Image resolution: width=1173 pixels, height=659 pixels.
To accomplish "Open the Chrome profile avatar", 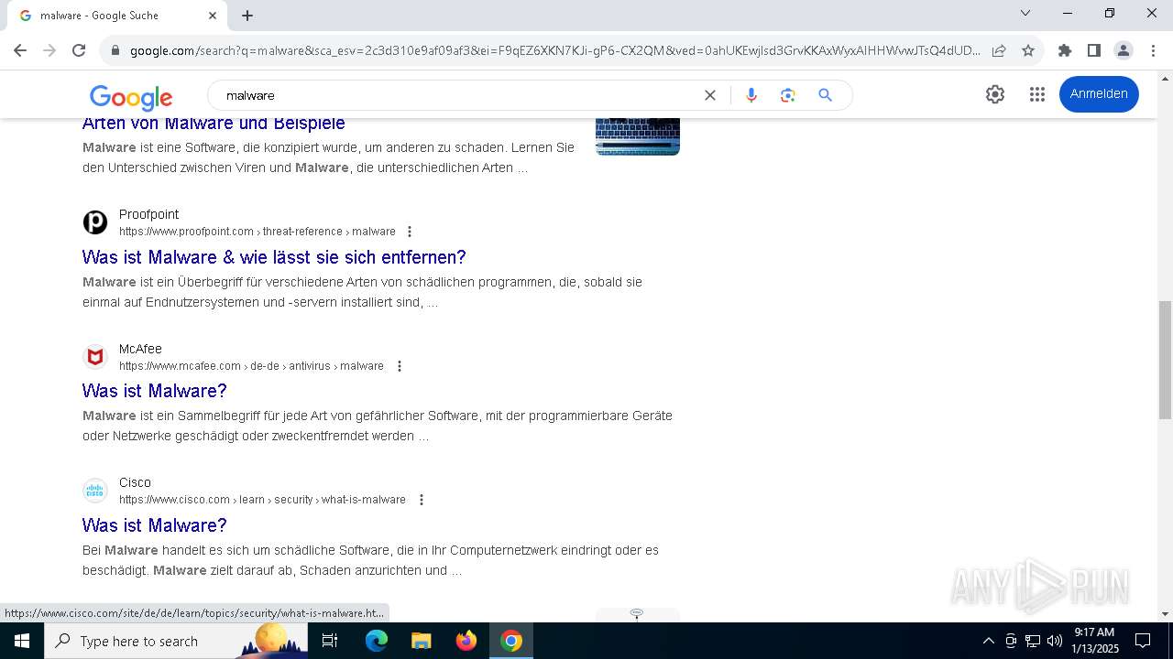I will (x=1124, y=50).
